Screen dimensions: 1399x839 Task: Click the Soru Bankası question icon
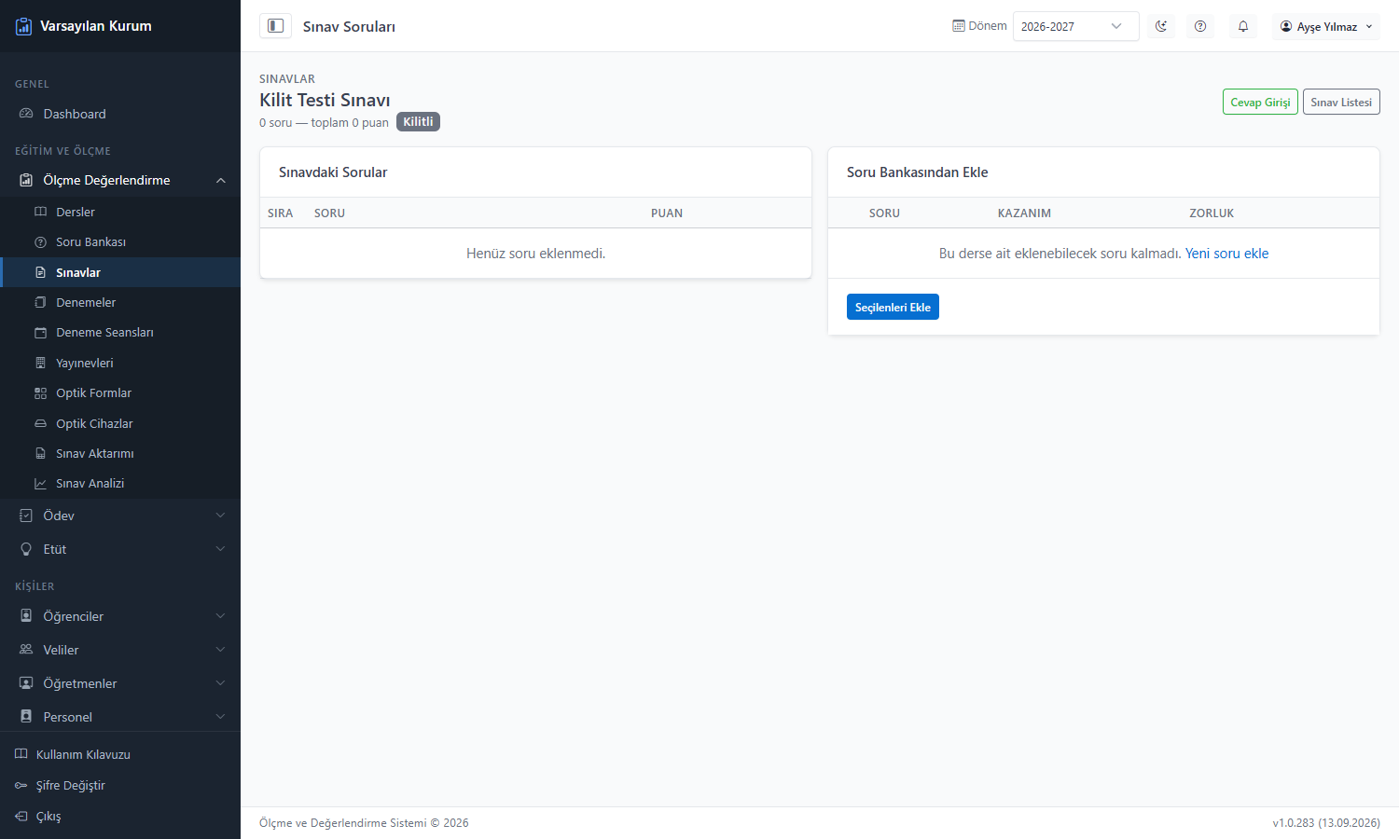coord(40,242)
